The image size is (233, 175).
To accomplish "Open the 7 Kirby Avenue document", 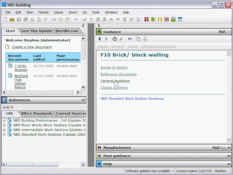I will click(21, 68).
